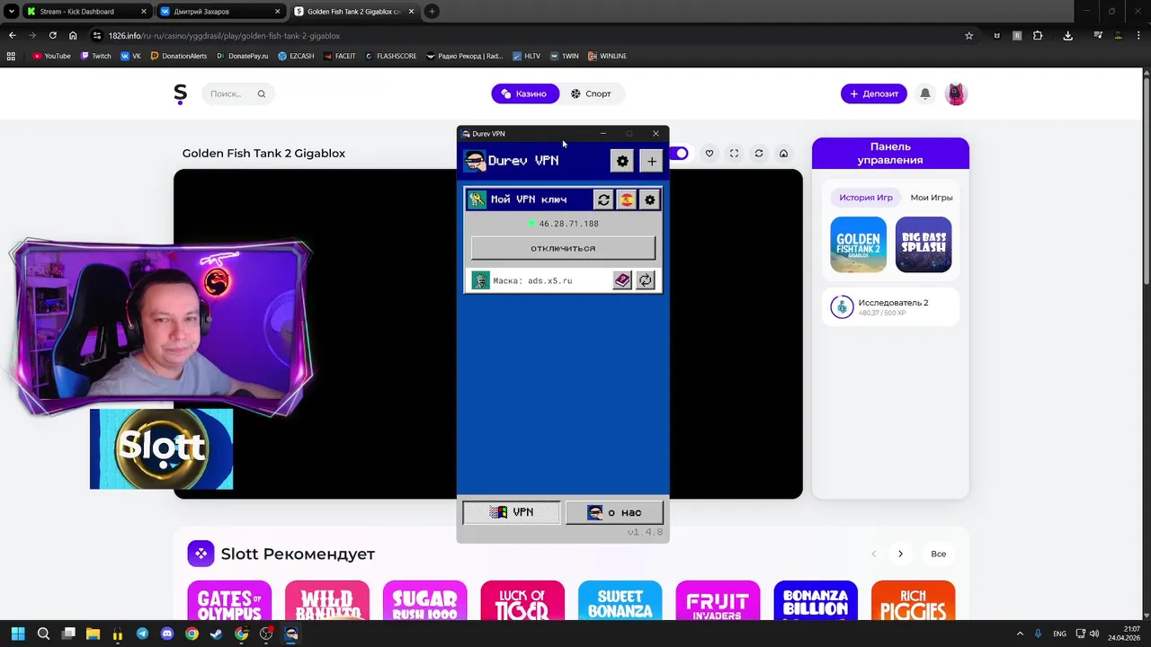The height and width of the screenshot is (647, 1151).
Task: Open Gates of Olympus game card
Action: [229, 600]
